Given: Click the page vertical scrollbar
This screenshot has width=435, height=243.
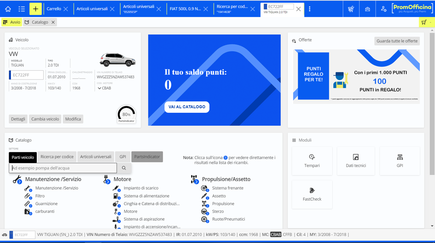Looking at the screenshot, I should (x=432, y=104).
